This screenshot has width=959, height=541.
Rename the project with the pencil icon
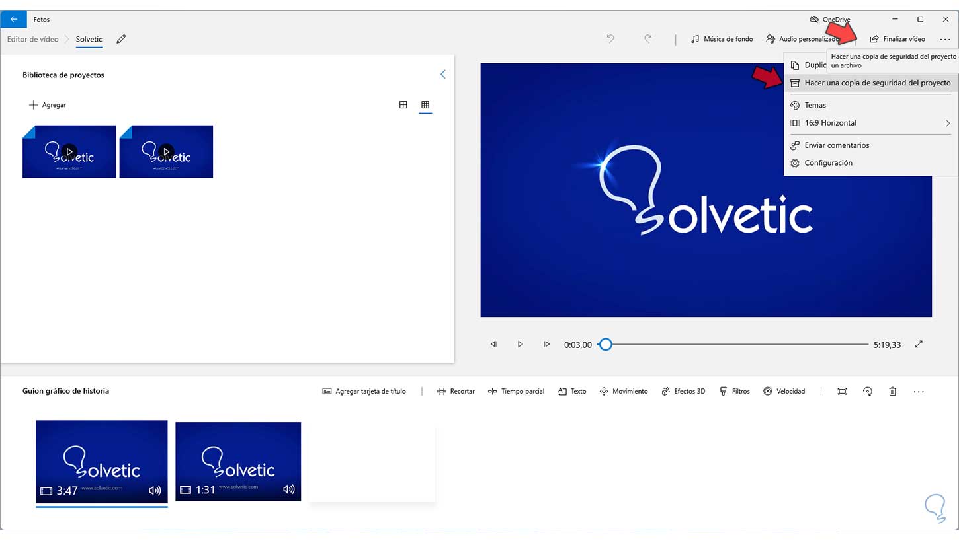pos(121,40)
